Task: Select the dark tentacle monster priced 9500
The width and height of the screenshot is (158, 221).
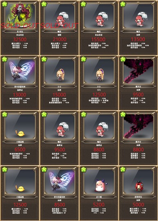Action: click(138, 71)
